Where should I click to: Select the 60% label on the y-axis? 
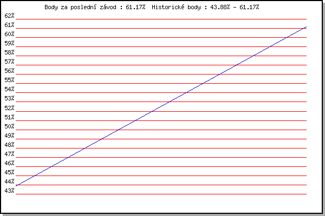click(9, 34)
